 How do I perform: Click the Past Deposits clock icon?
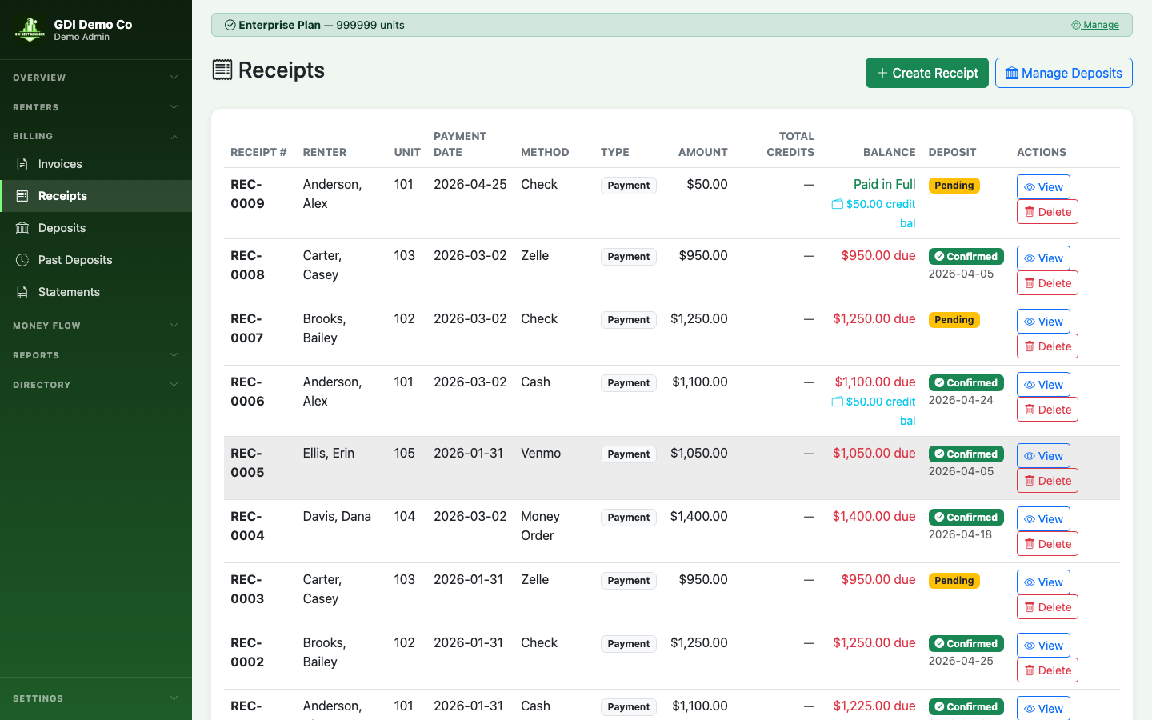[22, 260]
